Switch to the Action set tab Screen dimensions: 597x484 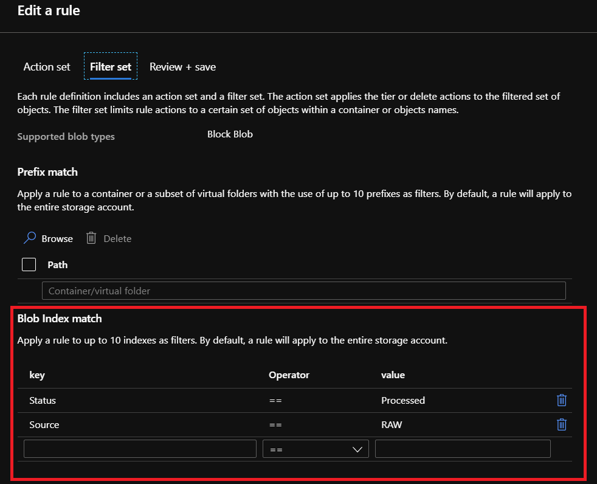pos(47,67)
